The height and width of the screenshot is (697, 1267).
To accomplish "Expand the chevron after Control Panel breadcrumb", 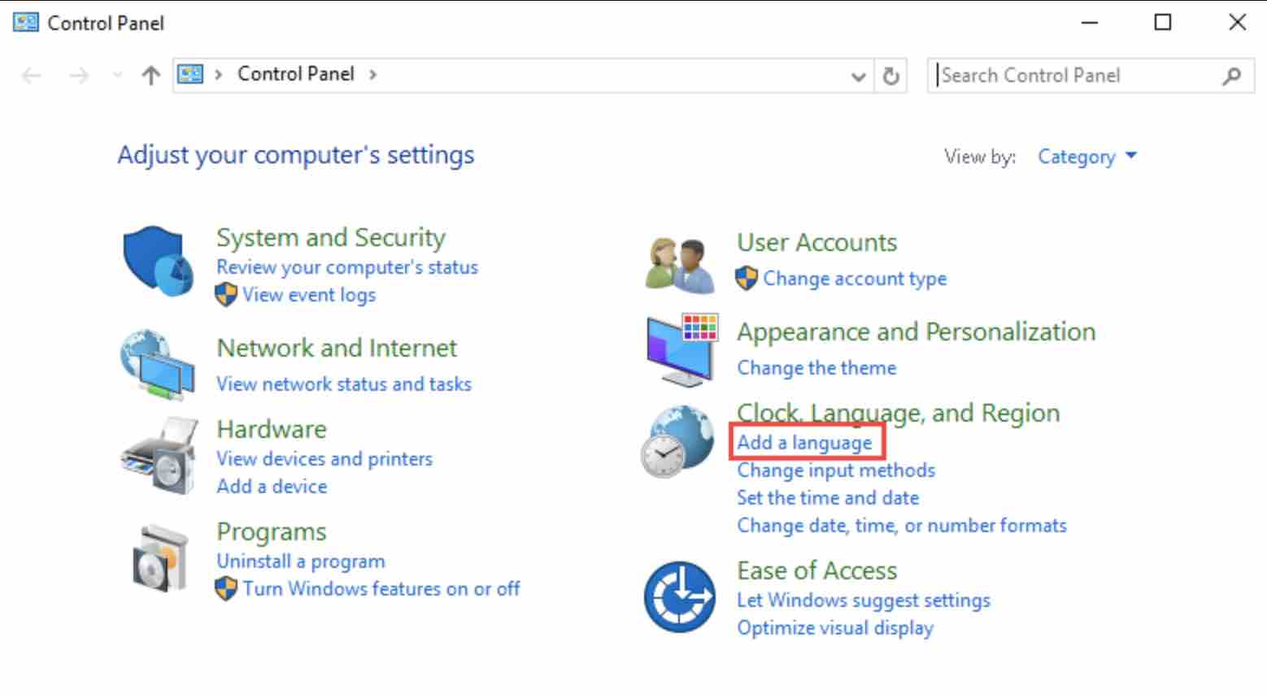I will point(373,75).
